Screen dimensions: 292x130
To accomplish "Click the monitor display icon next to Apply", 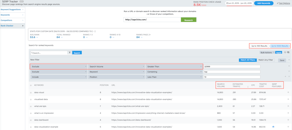I will click(x=285, y=52).
